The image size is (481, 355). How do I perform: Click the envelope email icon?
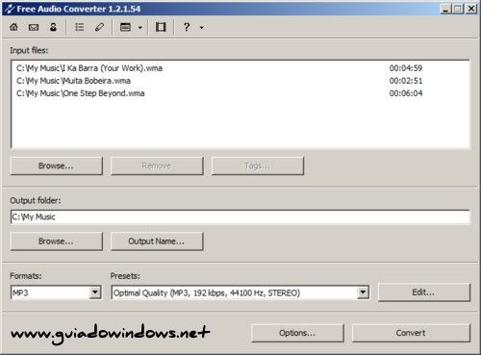click(x=34, y=27)
